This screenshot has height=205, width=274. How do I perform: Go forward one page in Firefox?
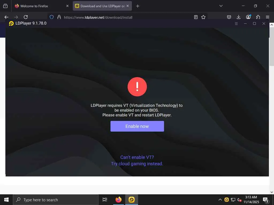point(16,17)
